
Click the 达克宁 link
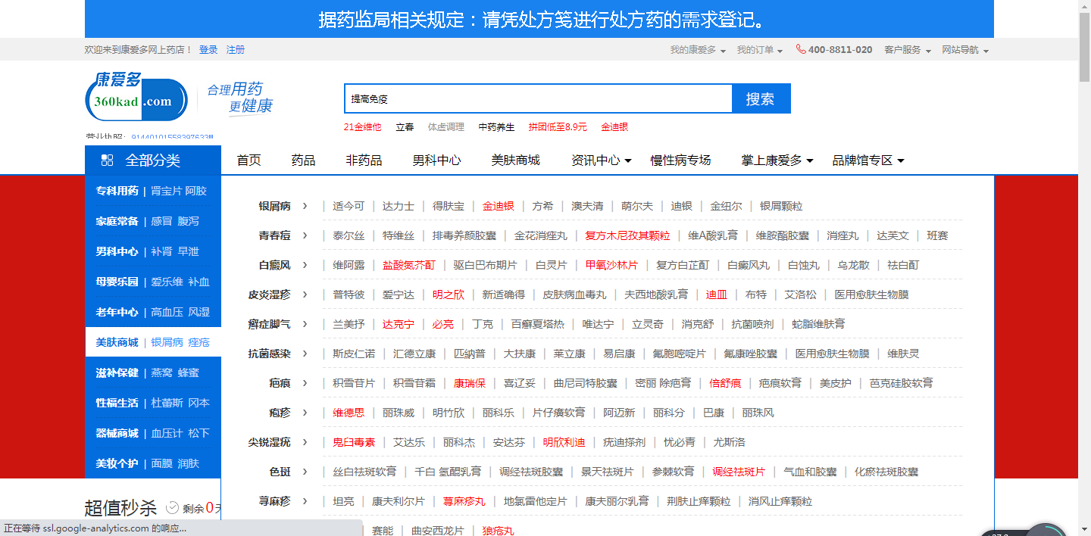(399, 324)
